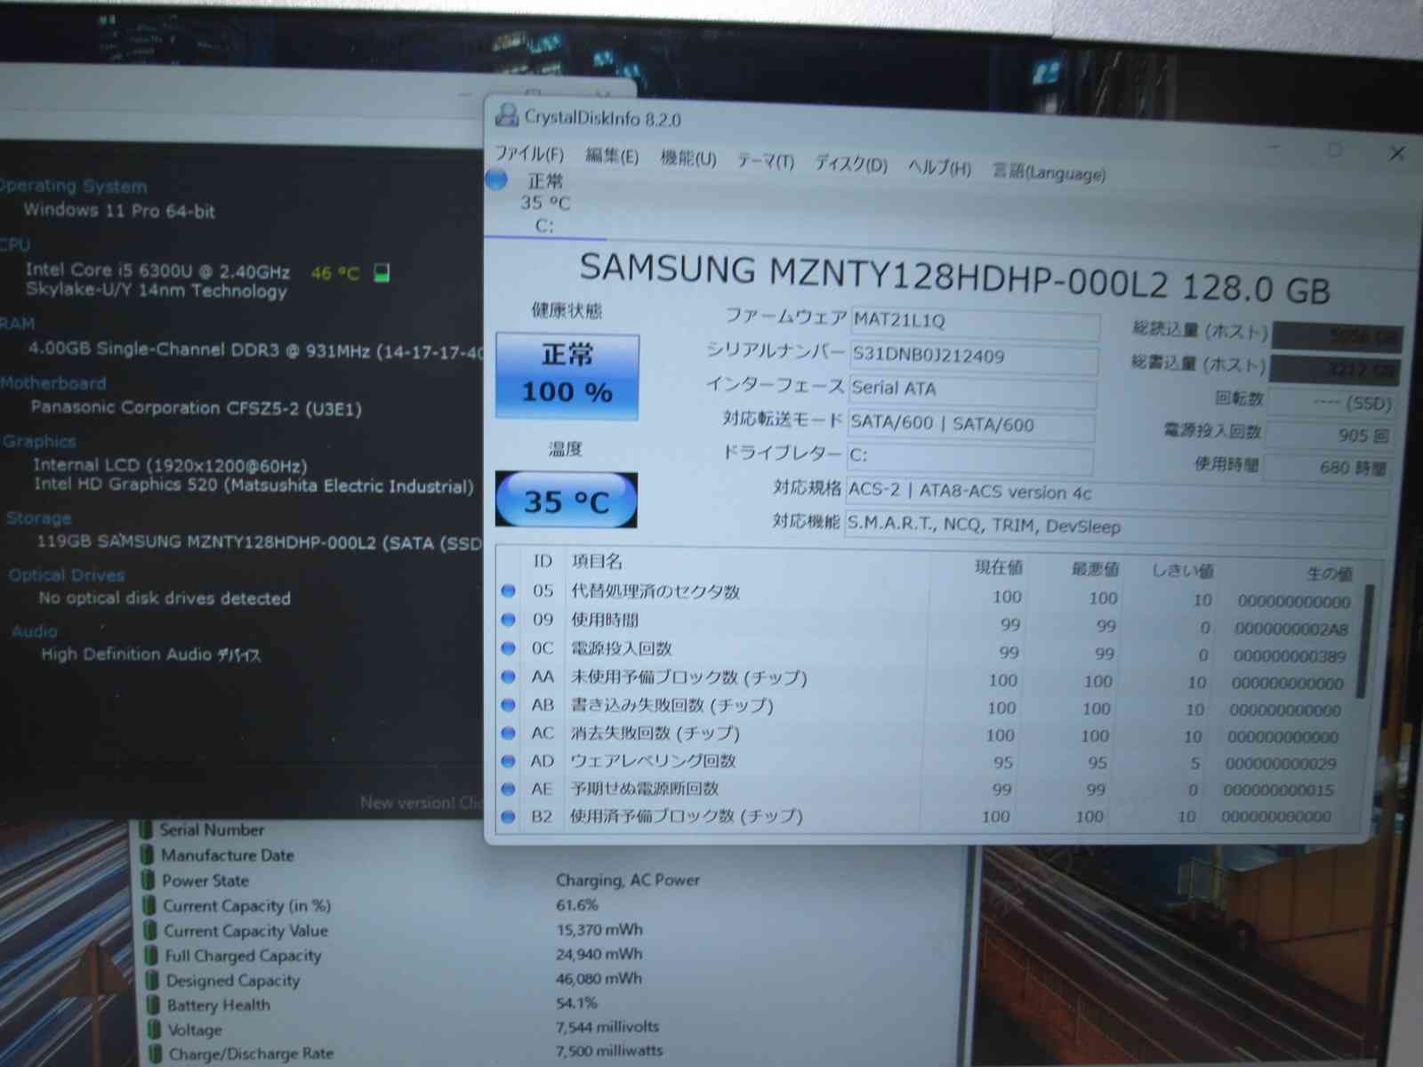Click the features field S.M.A.R.T., NCQ, TRIM, DevSleep
This screenshot has height=1067, width=1423.
[x=1114, y=527]
